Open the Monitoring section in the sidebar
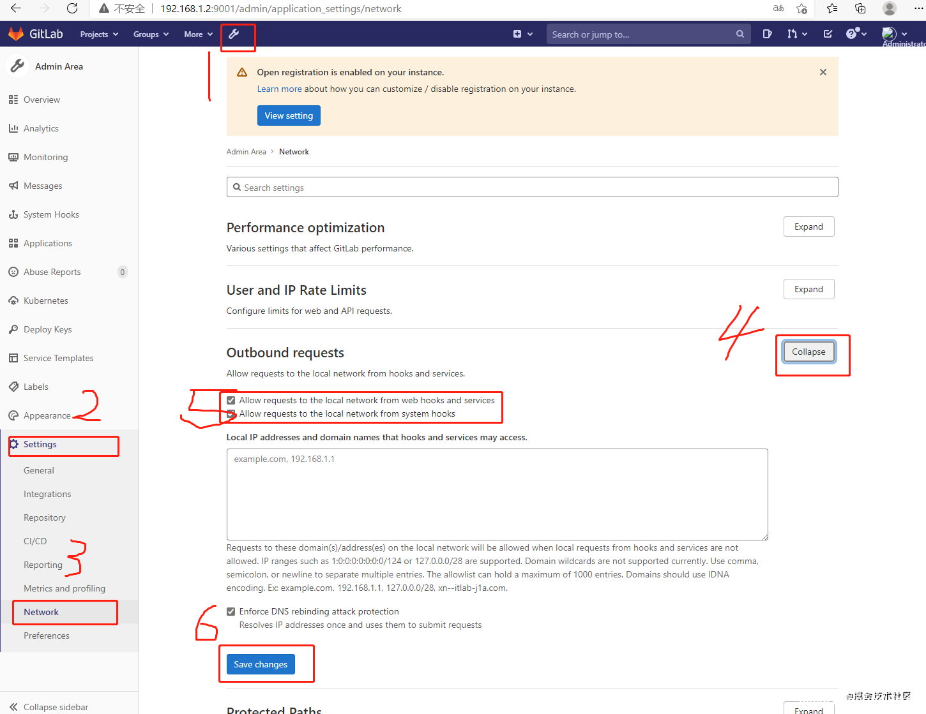 click(x=45, y=156)
